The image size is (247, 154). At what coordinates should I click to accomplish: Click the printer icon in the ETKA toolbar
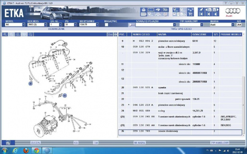[x=143, y=10]
